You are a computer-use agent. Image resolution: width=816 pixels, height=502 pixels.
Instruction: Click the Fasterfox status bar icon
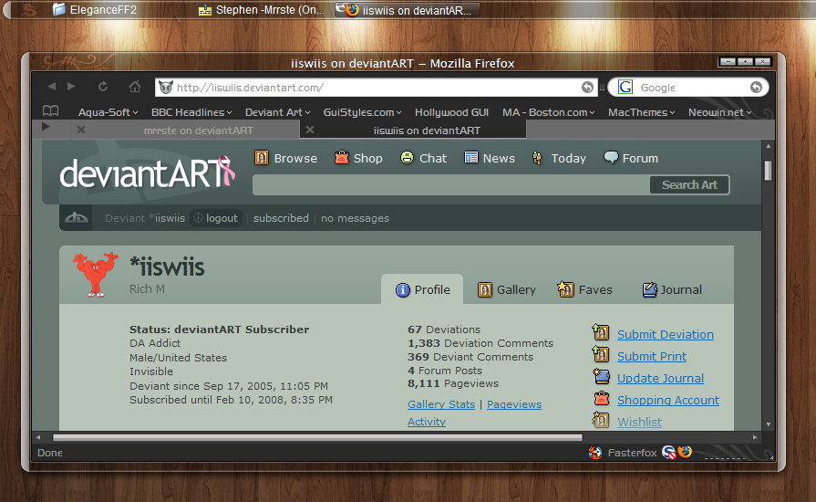click(x=595, y=453)
